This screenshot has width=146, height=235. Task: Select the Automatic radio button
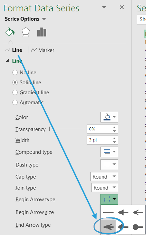pos(15,103)
